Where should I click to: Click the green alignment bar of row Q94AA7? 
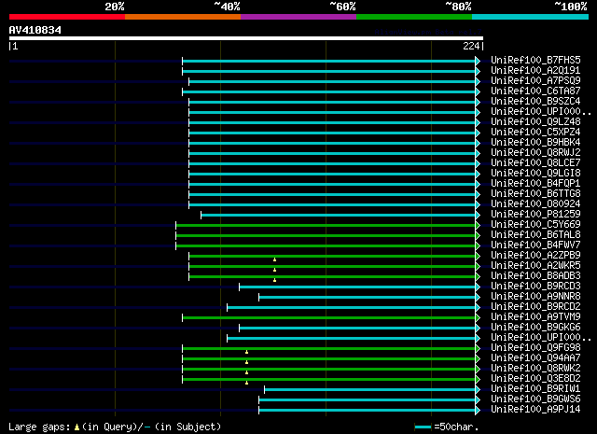[x=328, y=359]
